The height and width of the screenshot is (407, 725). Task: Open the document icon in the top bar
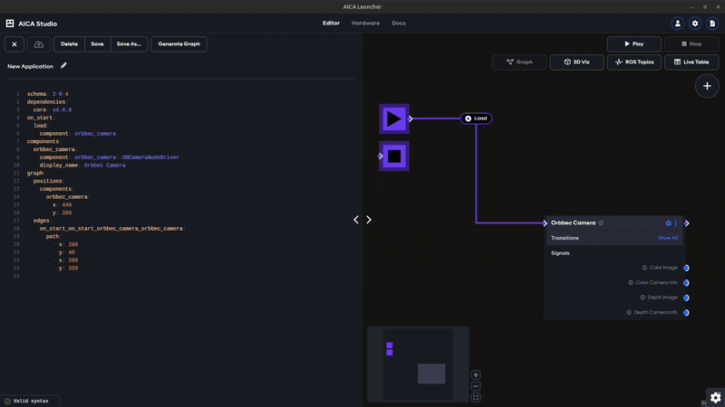tap(712, 24)
